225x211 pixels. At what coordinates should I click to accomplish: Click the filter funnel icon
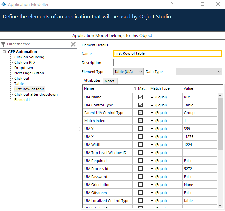click(x=3, y=44)
